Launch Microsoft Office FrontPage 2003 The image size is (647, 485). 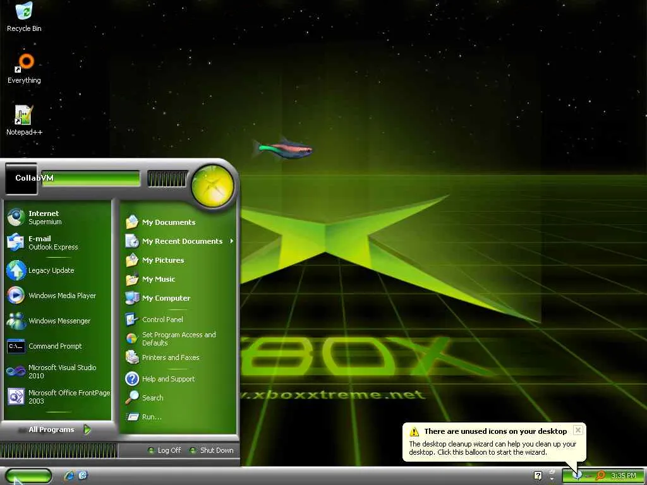[57, 397]
